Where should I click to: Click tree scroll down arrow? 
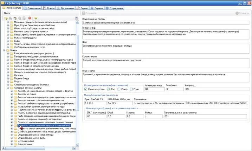pos(77,145)
